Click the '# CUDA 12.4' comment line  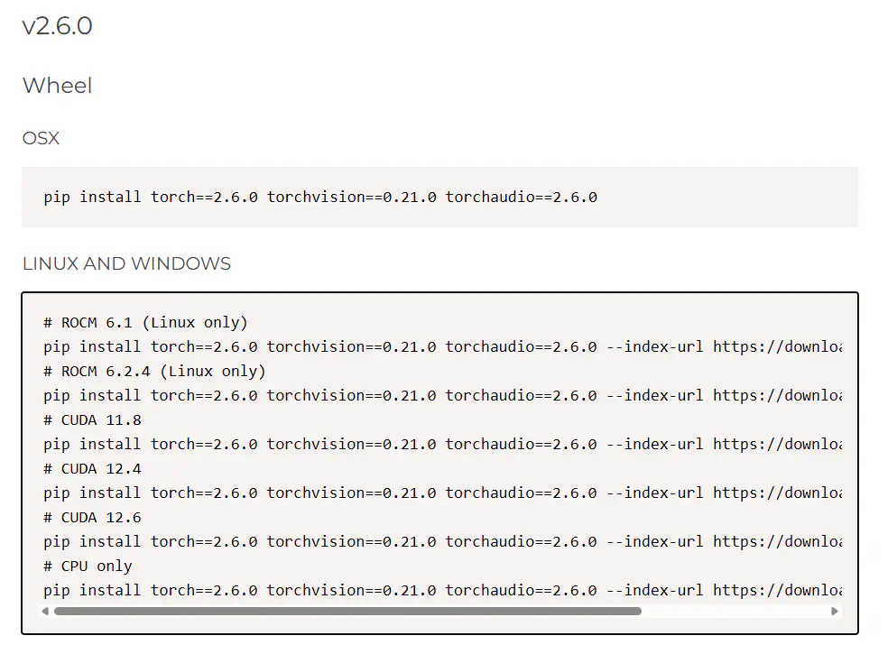[x=92, y=468]
